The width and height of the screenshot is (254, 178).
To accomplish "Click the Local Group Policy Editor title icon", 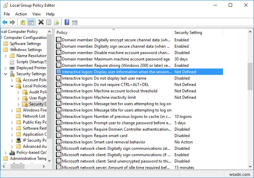I will tap(5, 5).
